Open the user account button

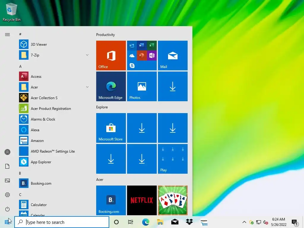pos(7,152)
